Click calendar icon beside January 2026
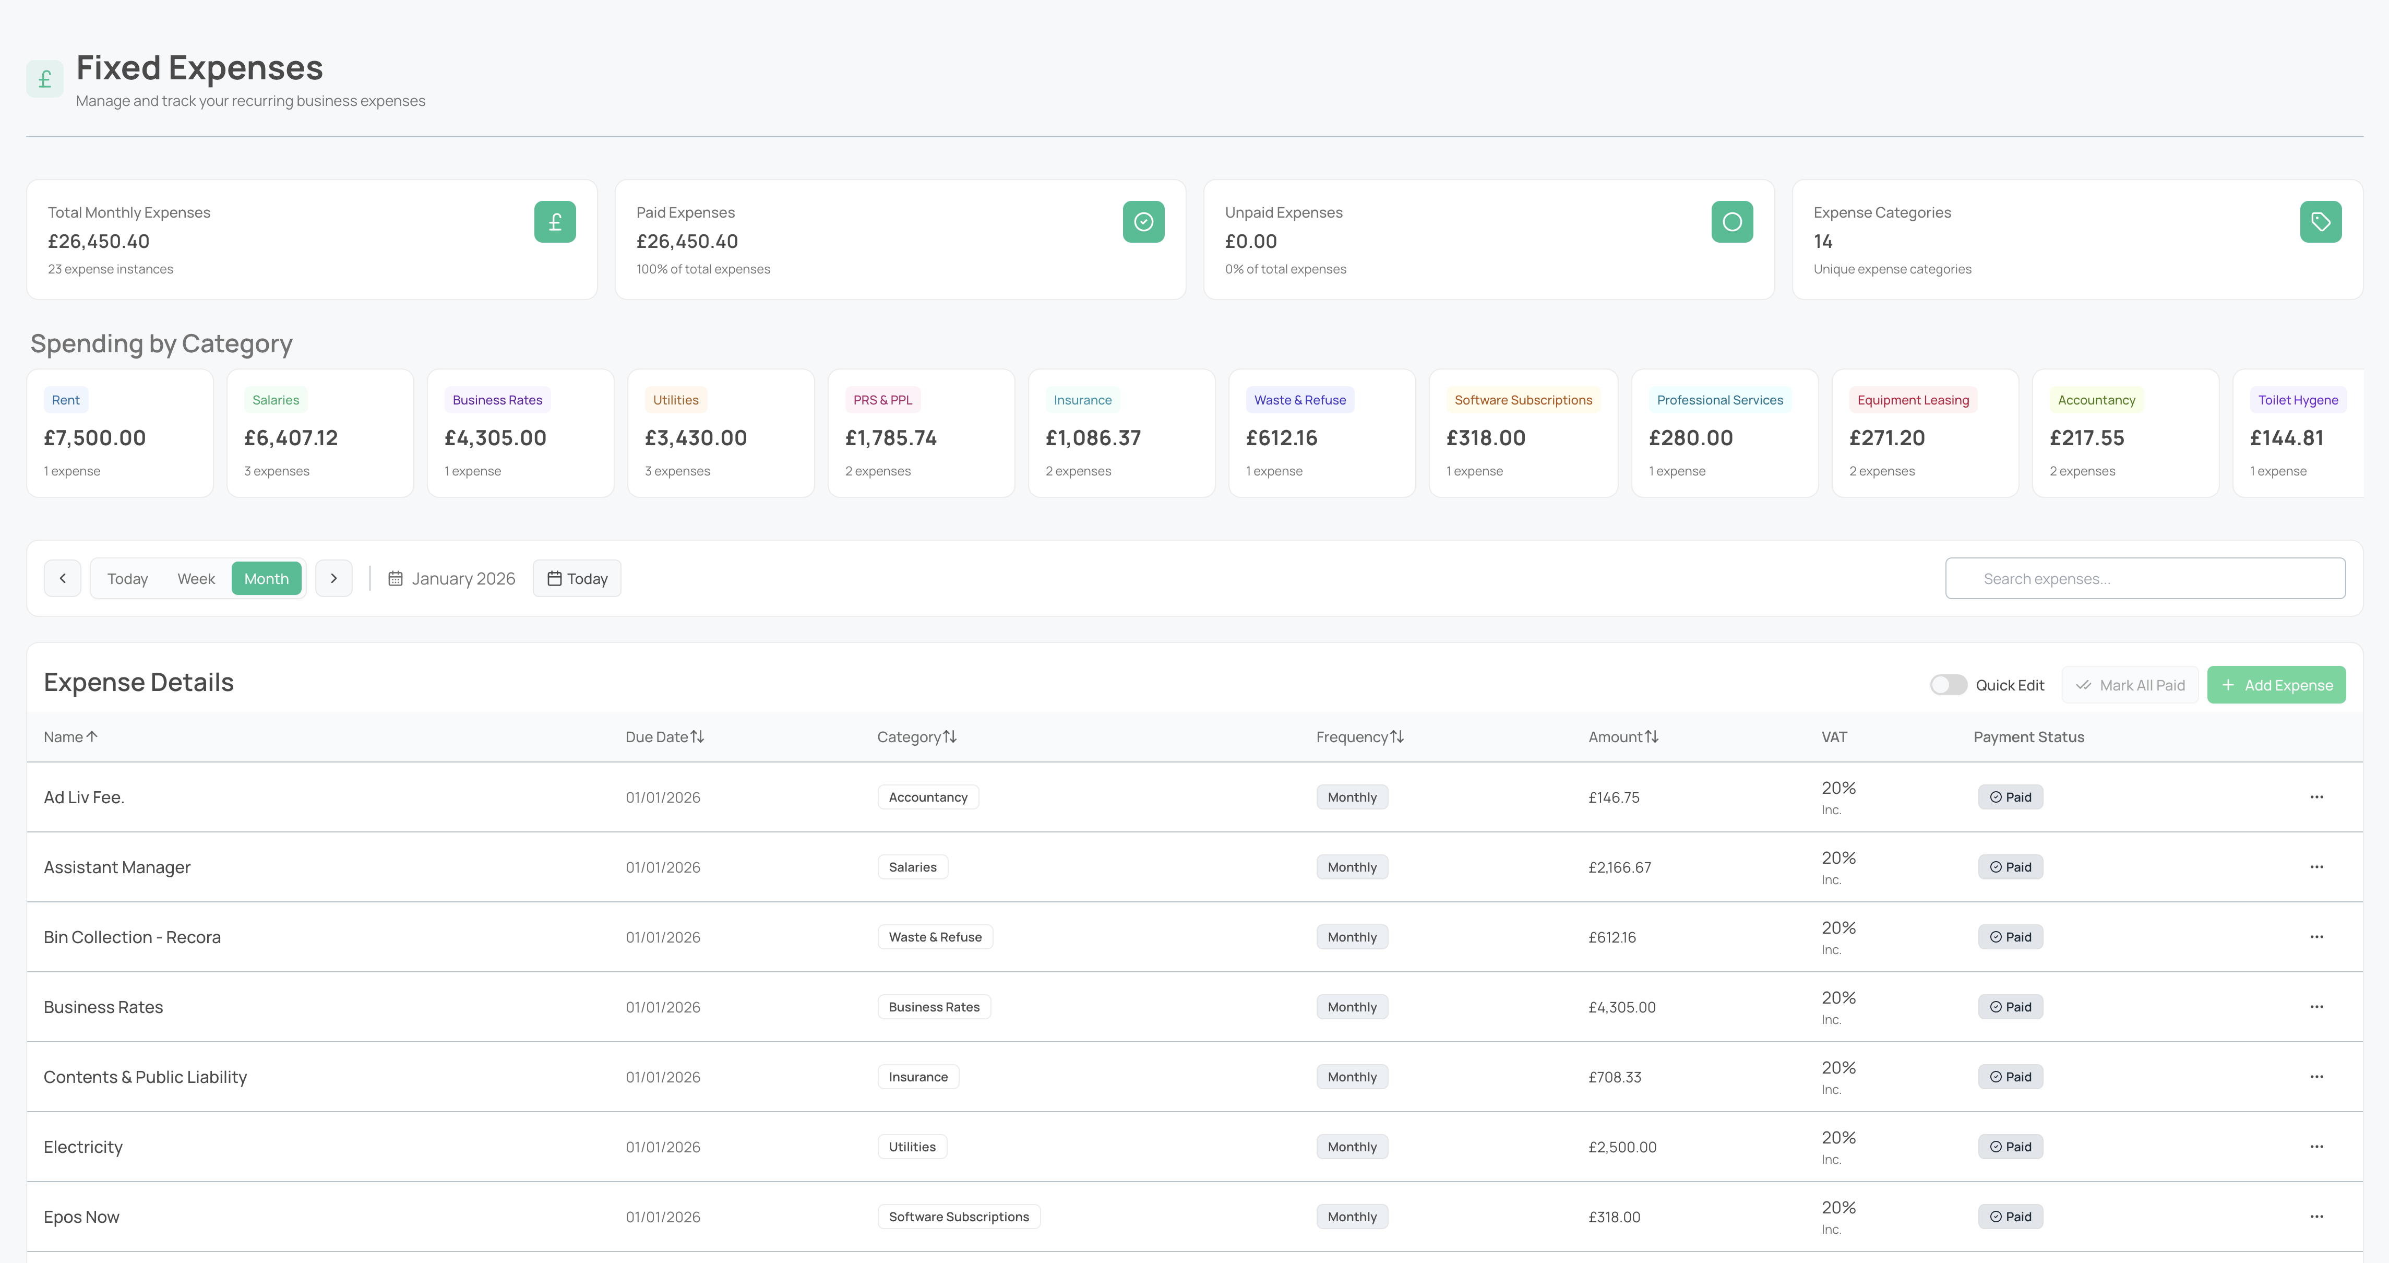Image resolution: width=2389 pixels, height=1263 pixels. click(395, 579)
